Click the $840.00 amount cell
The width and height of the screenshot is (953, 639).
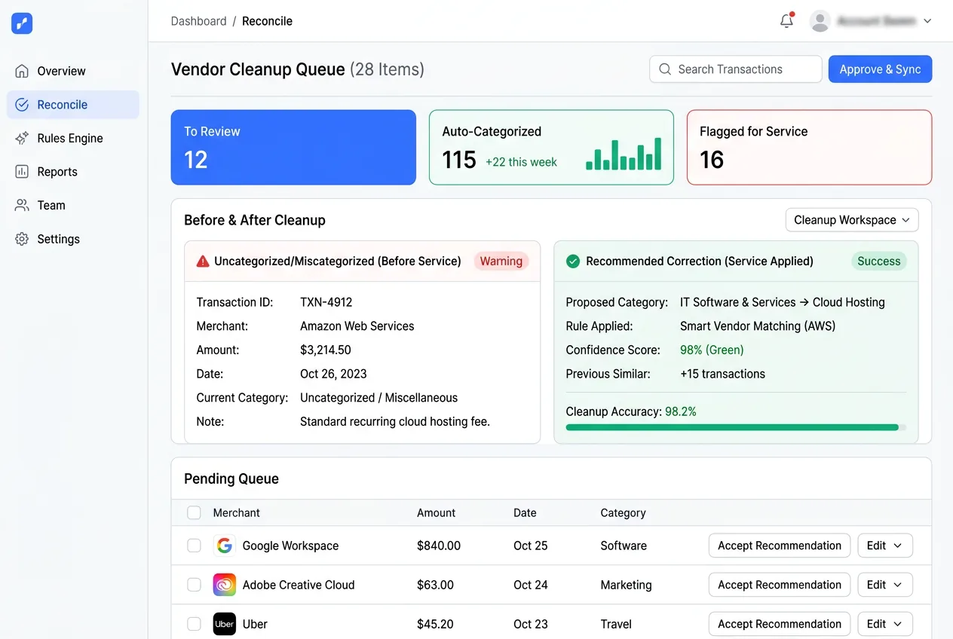[x=439, y=546]
